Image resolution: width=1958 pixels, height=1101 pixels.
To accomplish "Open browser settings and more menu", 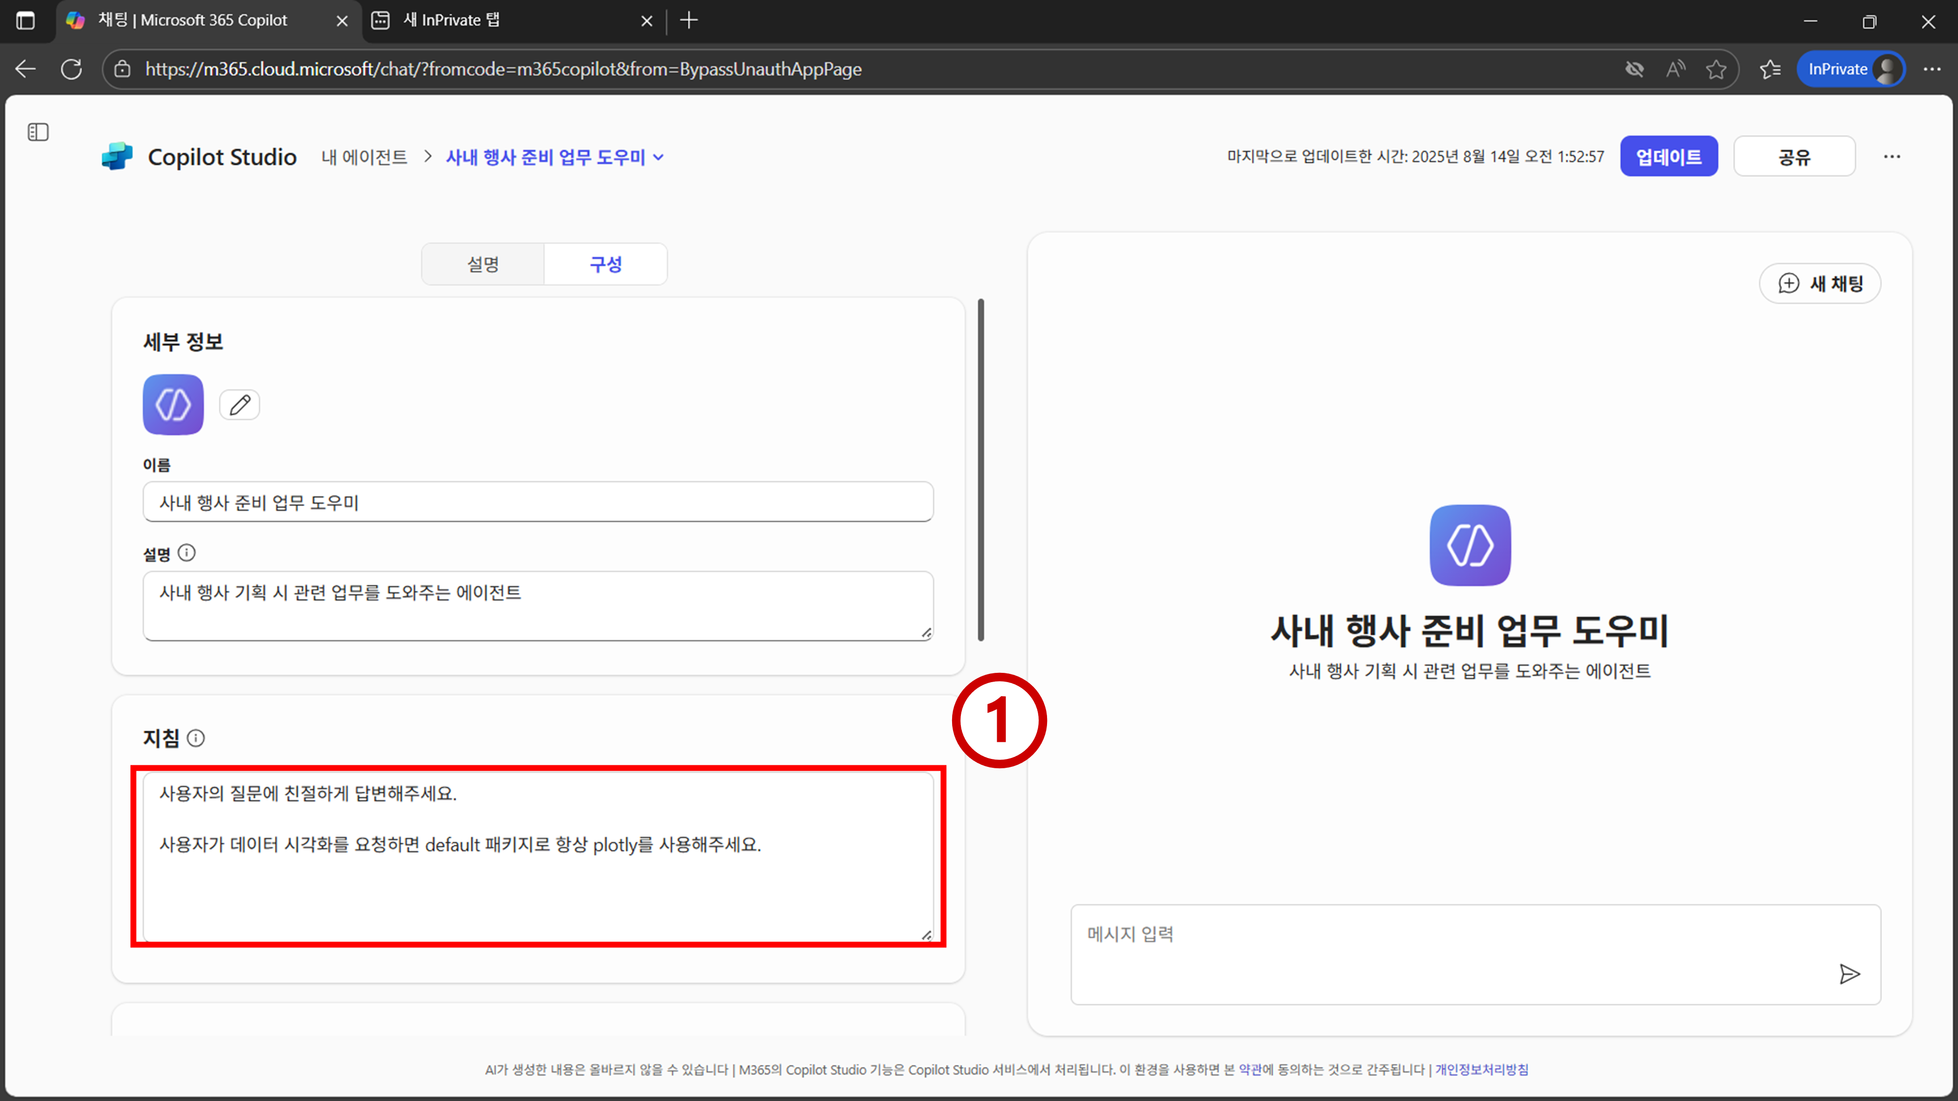I will (1932, 69).
